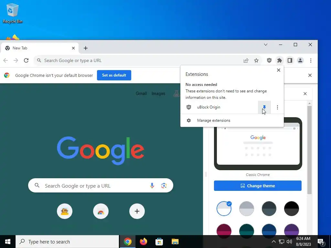This screenshot has height=248, width=331.
Task: Click the taskbar search box
Action: pos(67,242)
